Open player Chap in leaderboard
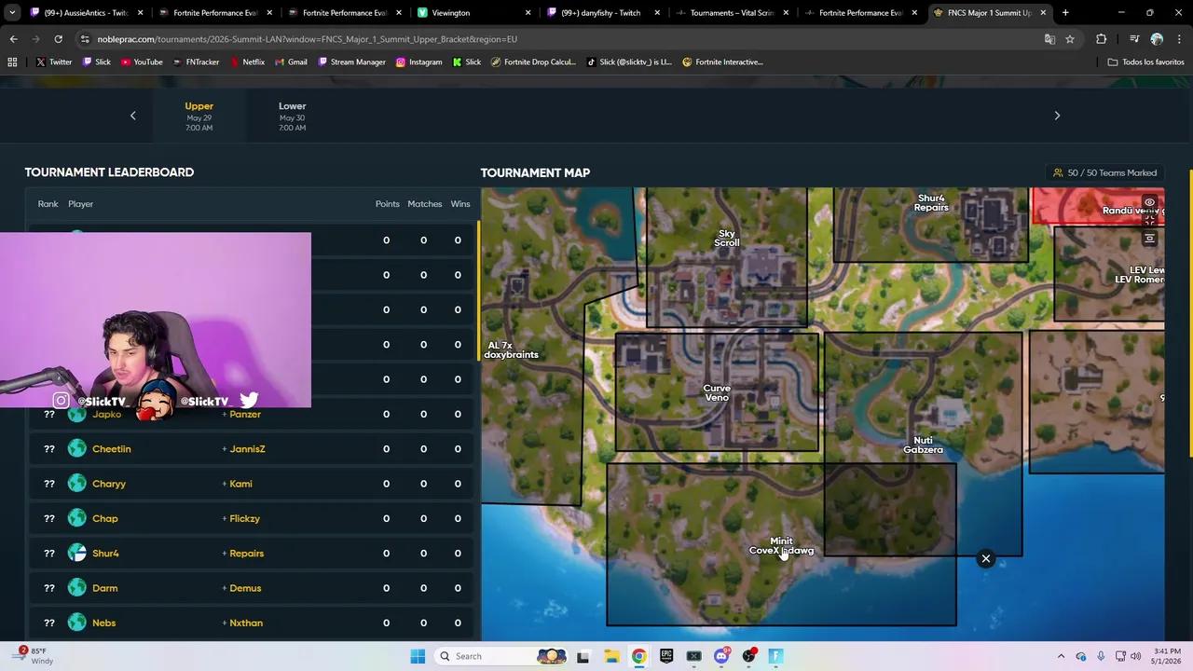 [x=104, y=518]
